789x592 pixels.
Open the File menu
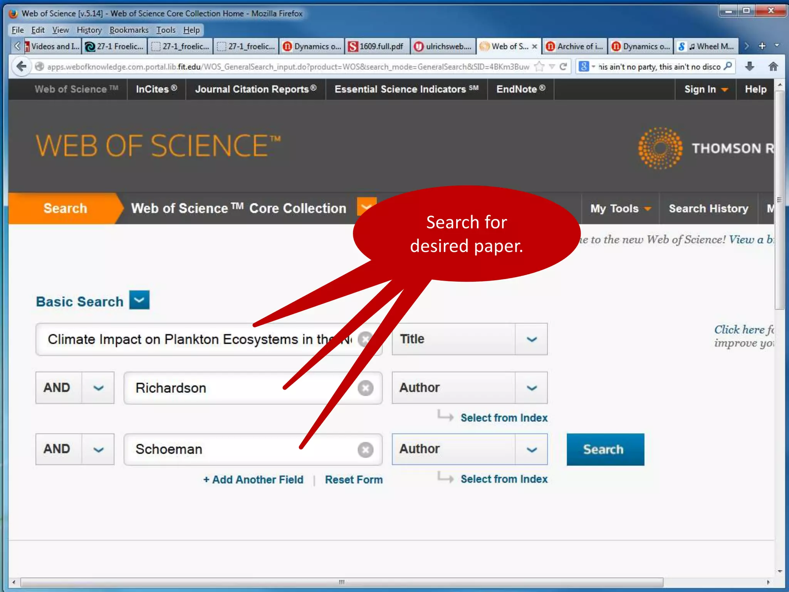tap(18, 30)
